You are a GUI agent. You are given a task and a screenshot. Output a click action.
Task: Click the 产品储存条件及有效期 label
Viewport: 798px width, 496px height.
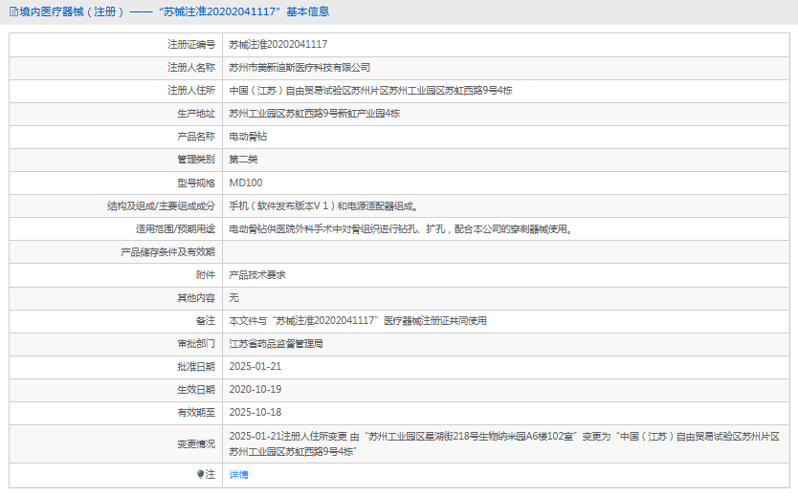tap(168, 252)
